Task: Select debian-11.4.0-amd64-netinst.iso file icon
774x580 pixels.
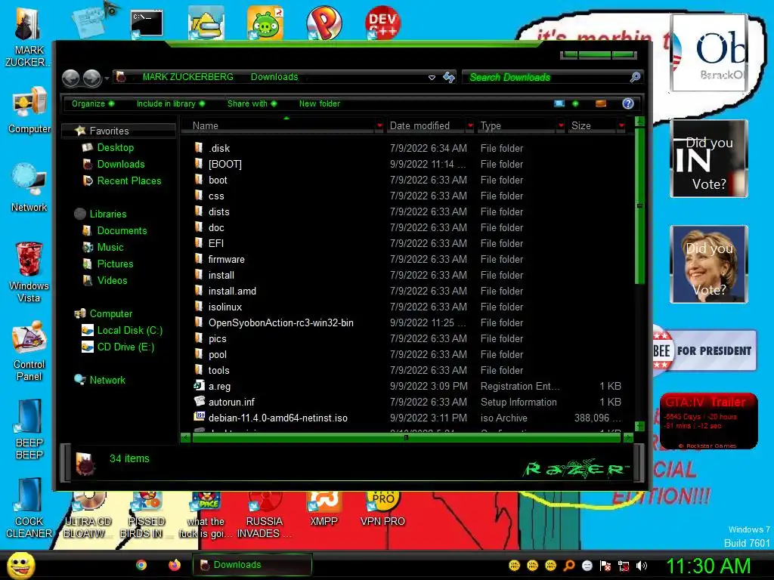Action: point(199,417)
